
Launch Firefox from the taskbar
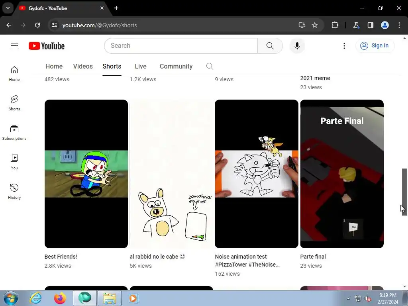(x=60, y=298)
